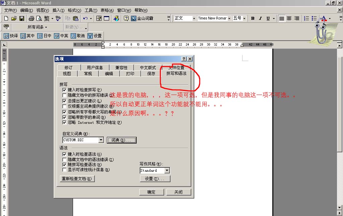Switch to the 修订 tab

coord(68,67)
